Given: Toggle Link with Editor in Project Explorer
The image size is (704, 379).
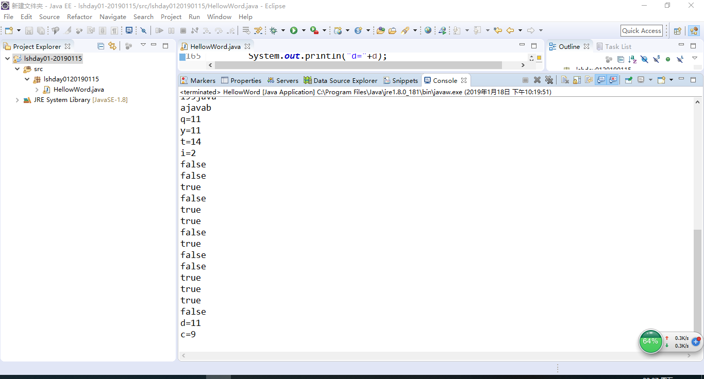Looking at the screenshot, I should tap(112, 46).
